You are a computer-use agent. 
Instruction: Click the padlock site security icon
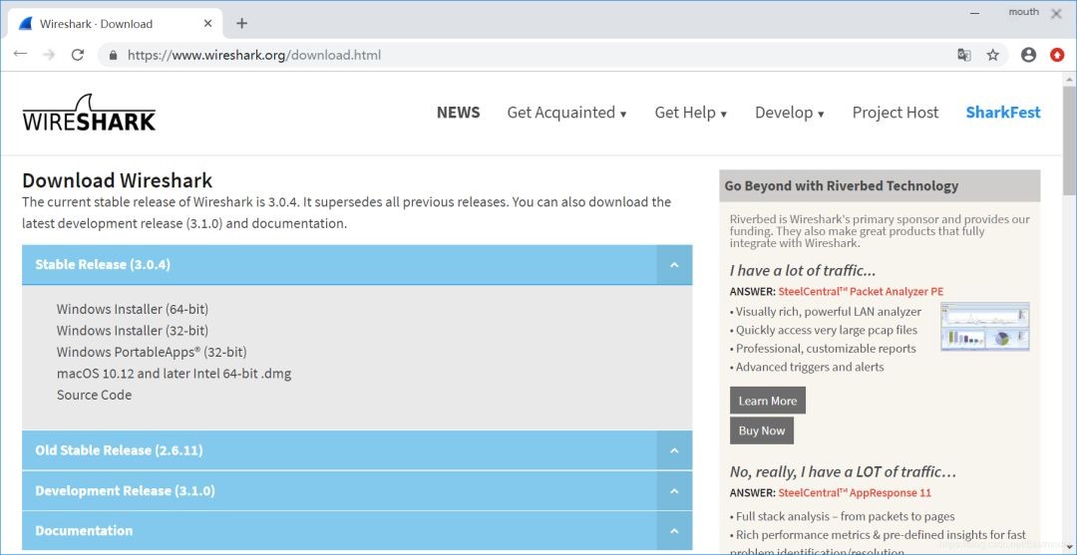[114, 56]
